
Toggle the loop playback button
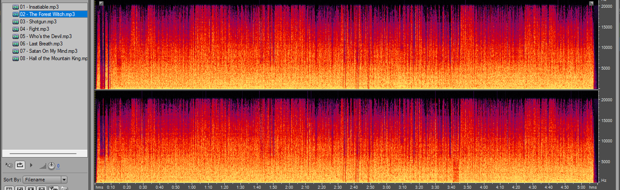click(20, 165)
